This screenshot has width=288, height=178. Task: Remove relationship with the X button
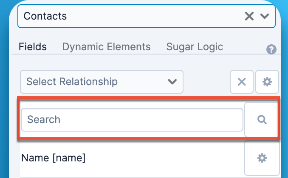tap(242, 82)
